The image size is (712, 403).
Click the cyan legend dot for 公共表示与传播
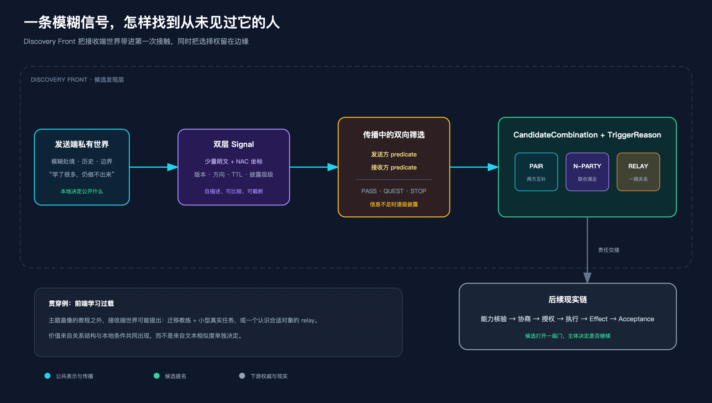pyautogui.click(x=47, y=376)
